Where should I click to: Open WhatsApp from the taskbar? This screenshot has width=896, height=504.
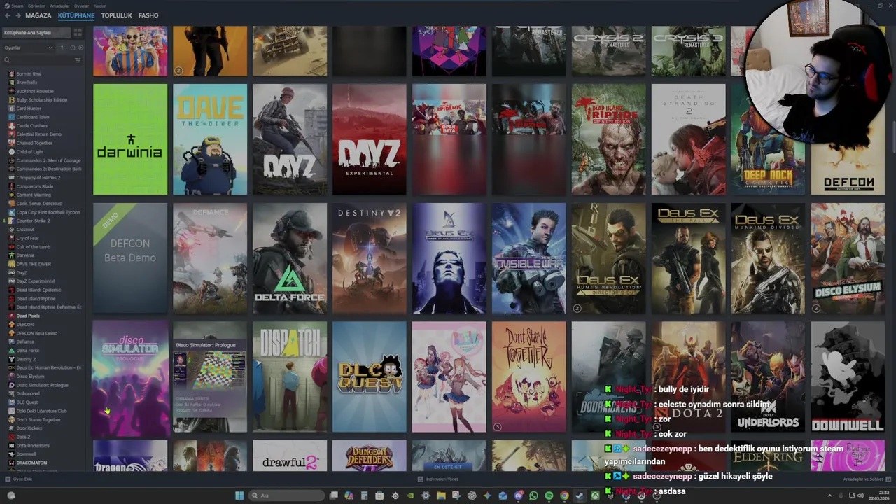coord(533,496)
